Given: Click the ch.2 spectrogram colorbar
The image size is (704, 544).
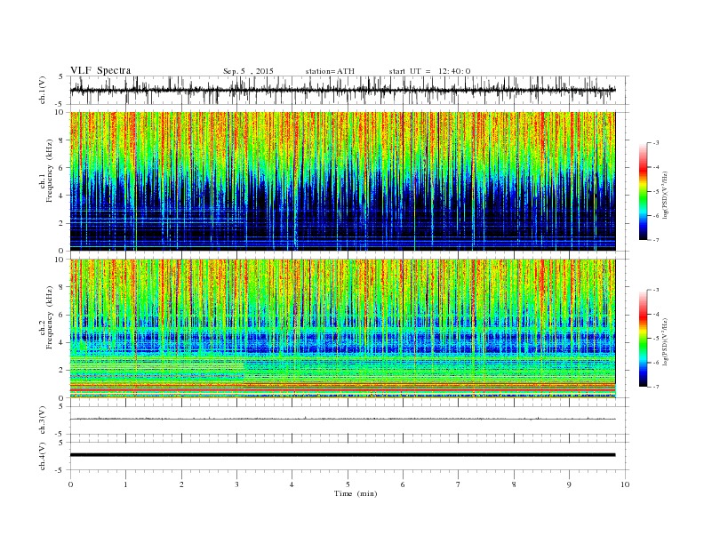Looking at the screenshot, I should coord(644,338).
